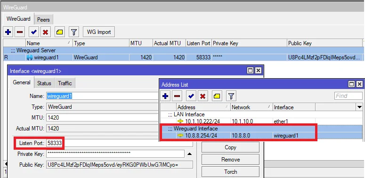Click the wireguard1 interface icon in list
Image resolution: width=365 pixels, height=178 pixels.
tap(30, 57)
